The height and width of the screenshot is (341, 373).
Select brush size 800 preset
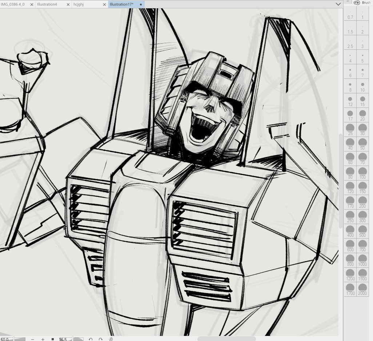coord(350,260)
